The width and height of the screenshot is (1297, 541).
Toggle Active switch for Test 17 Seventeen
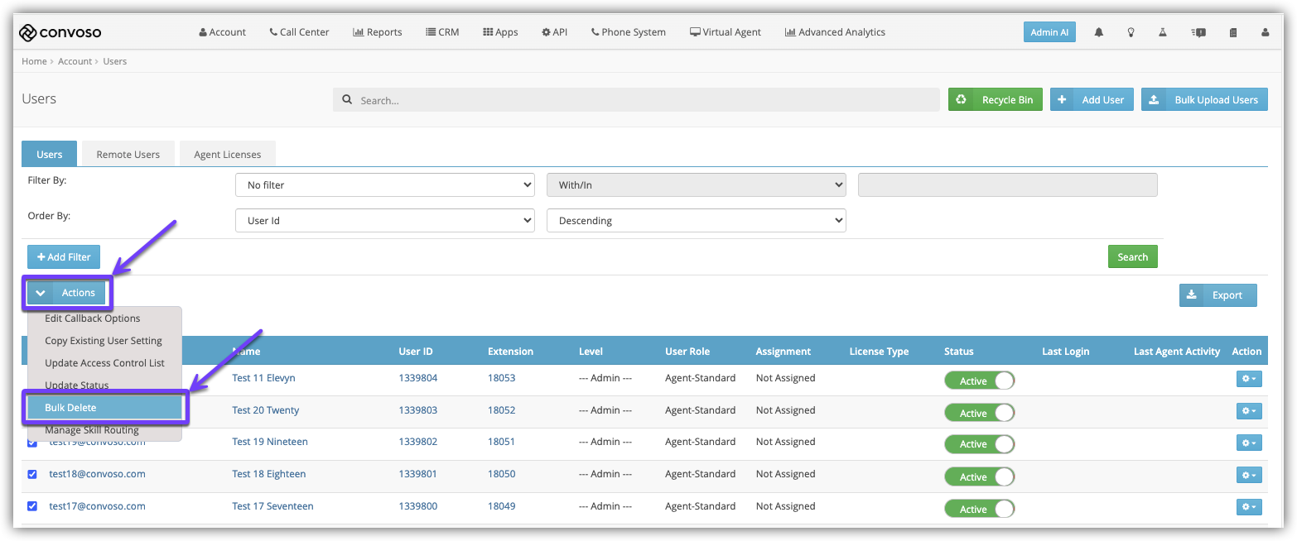pyautogui.click(x=979, y=508)
